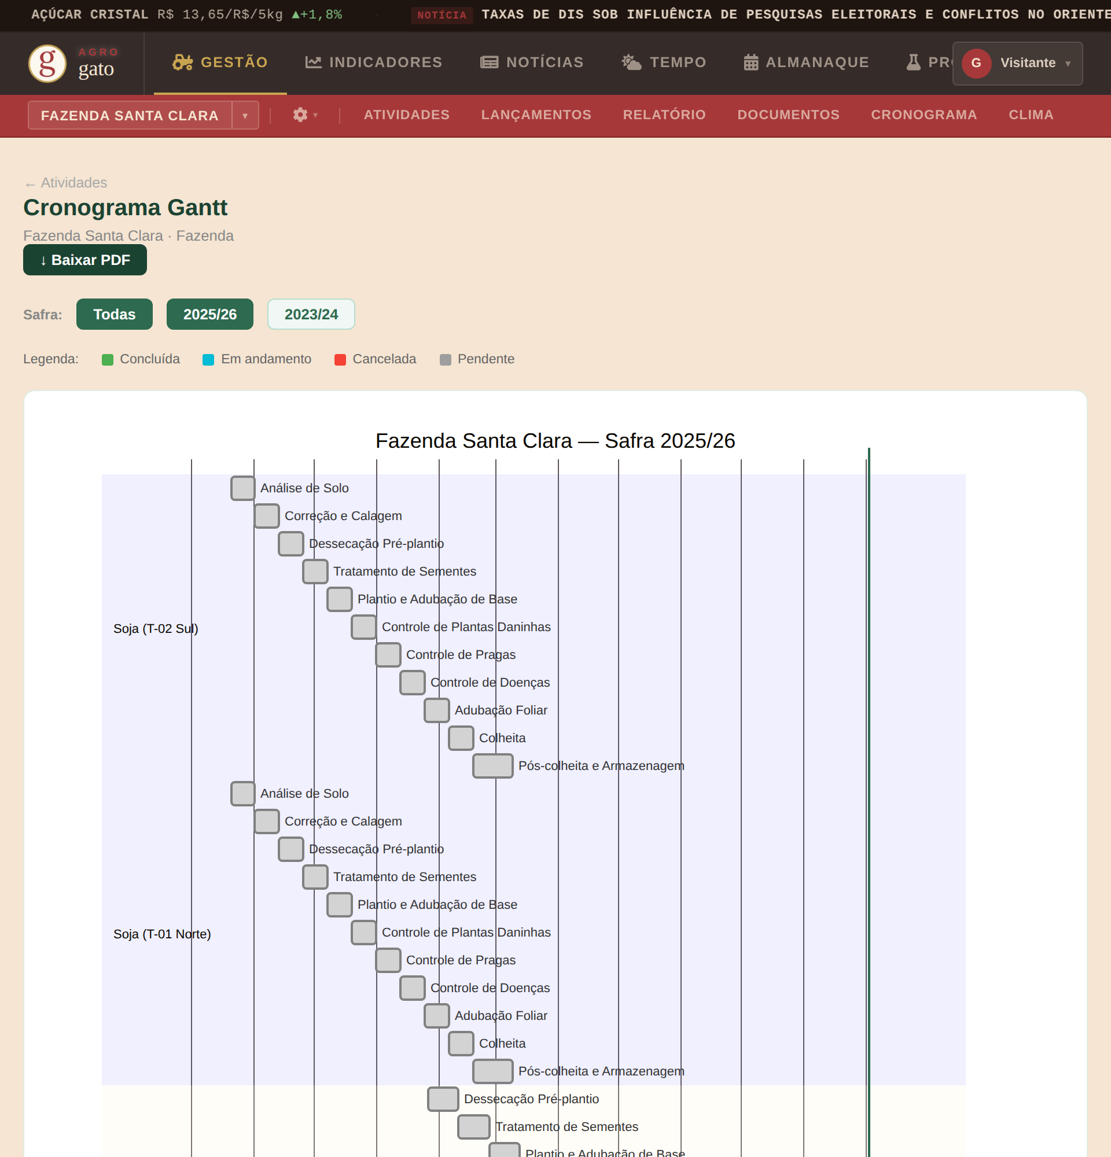1111x1157 pixels.
Task: Click the Soja (T-02 Sul) Colheita bar
Action: click(461, 738)
